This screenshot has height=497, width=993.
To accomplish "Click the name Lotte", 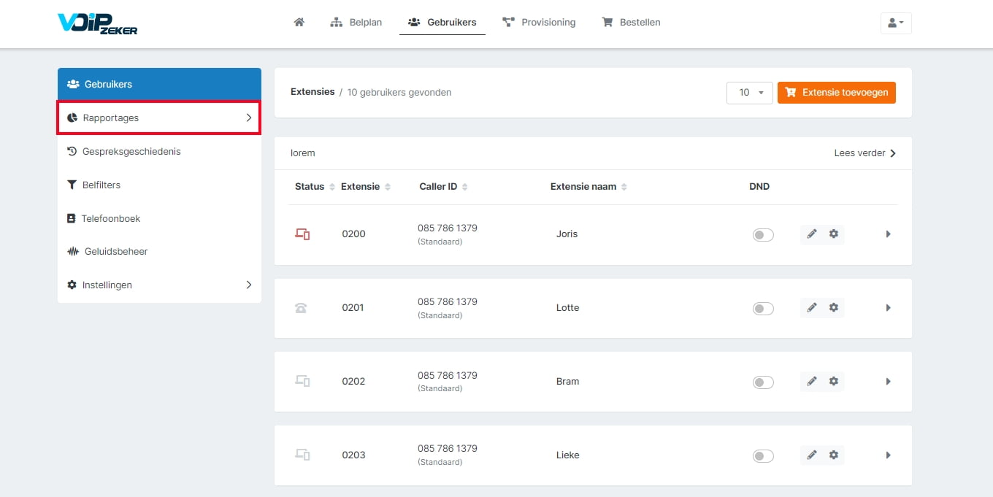I will tap(567, 308).
